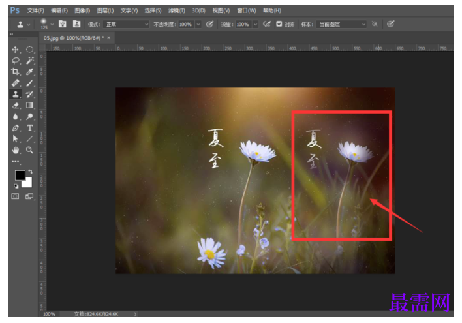Select the Lasso tool
The image size is (462, 323).
tap(15, 61)
